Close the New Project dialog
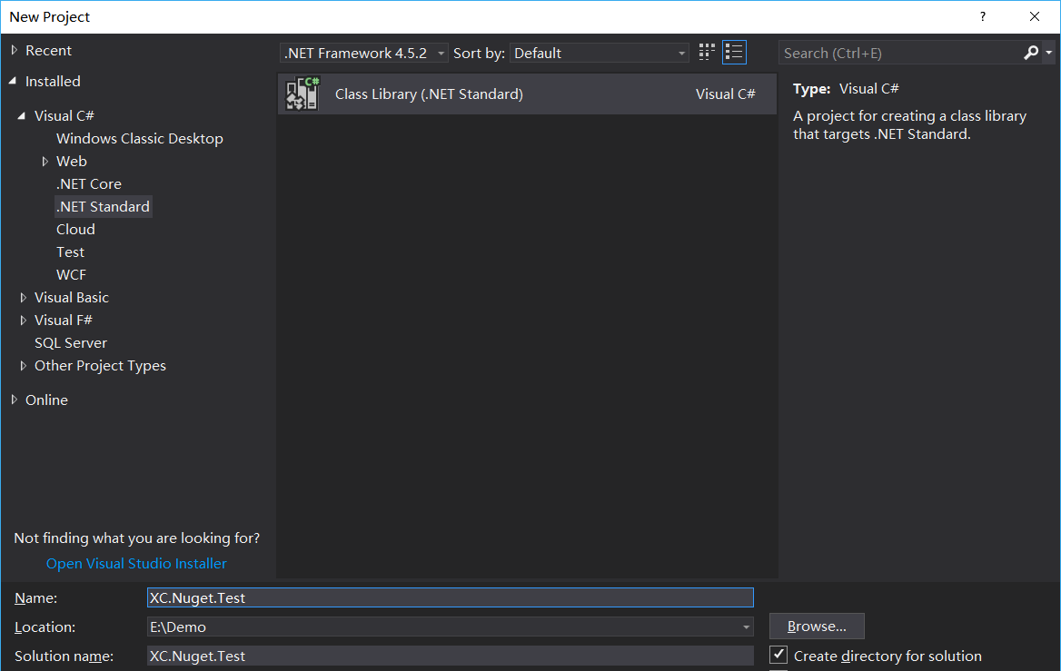 (x=1035, y=17)
